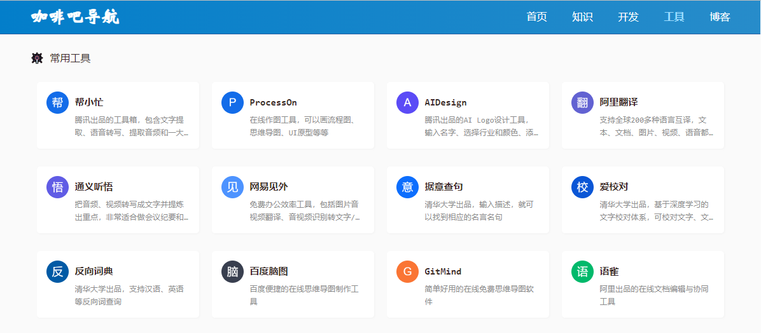
Task: Open the 据意查句 title link
Action: click(443, 187)
